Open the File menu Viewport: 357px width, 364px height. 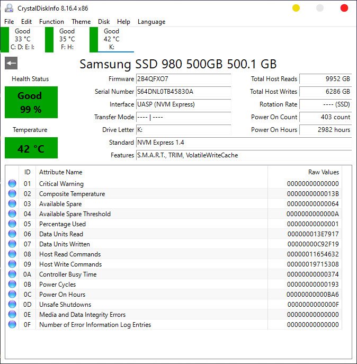pos(9,22)
